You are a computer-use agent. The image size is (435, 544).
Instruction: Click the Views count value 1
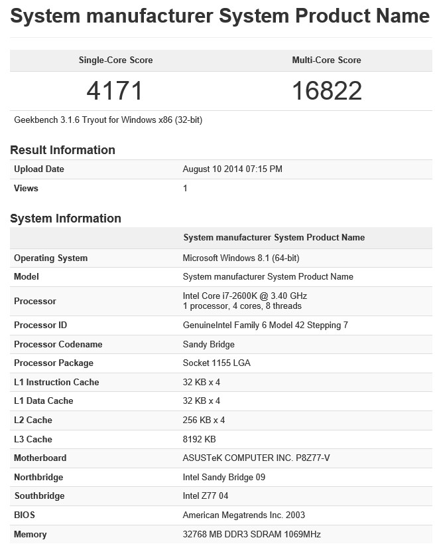point(185,188)
